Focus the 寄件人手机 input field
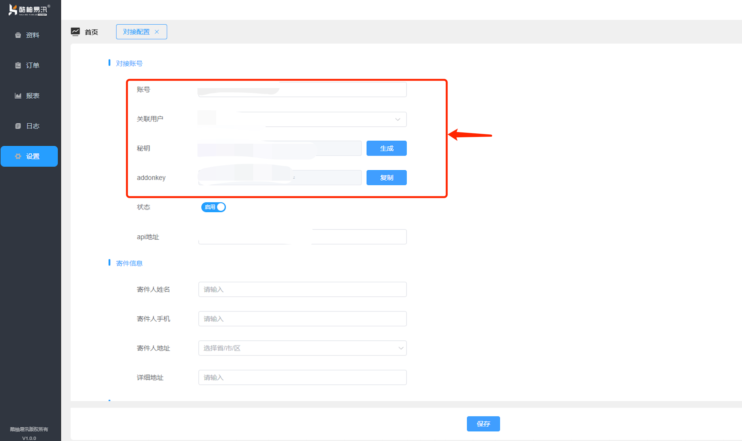This screenshot has width=742, height=441. pyautogui.click(x=302, y=319)
